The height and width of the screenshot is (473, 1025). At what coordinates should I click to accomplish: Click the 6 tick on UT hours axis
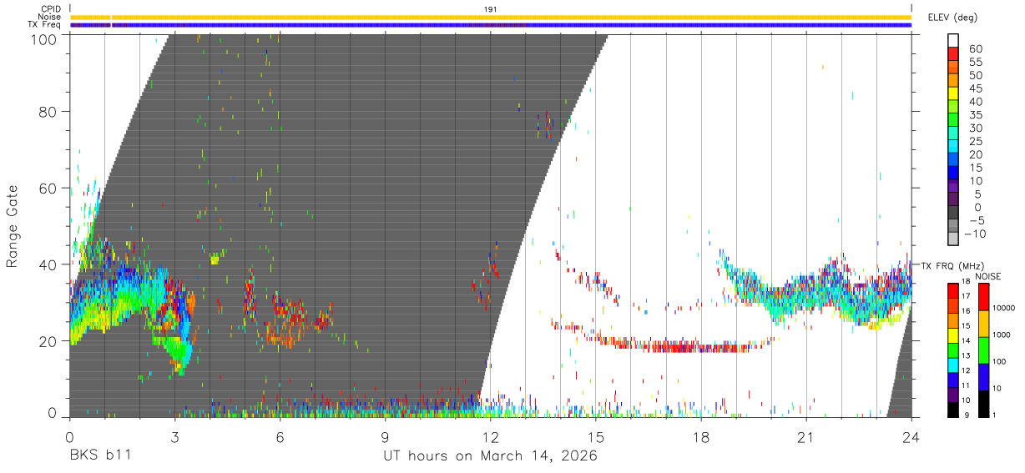point(280,437)
